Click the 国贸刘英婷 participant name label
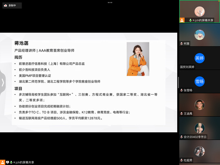The height and width of the screenshot is (165, 220). pyautogui.click(x=187, y=67)
